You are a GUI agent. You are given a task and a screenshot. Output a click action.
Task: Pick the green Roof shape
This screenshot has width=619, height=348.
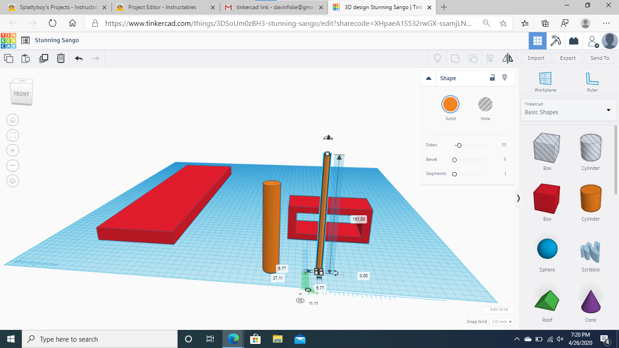pos(547,301)
